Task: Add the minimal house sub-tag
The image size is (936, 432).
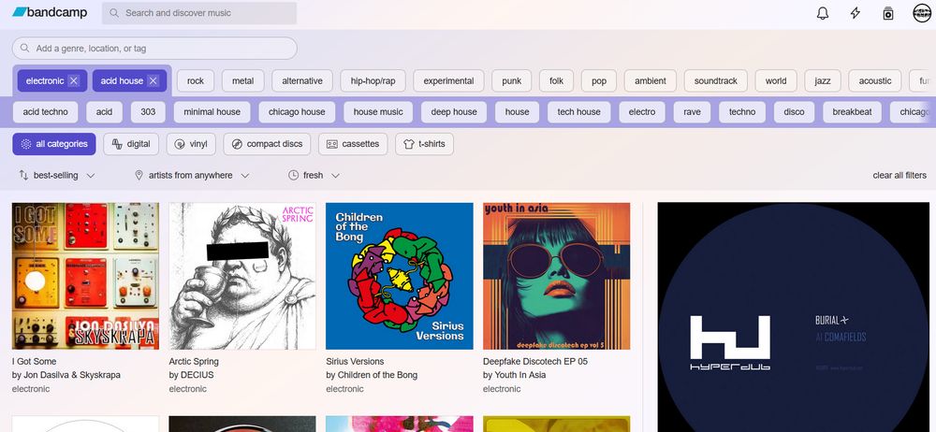Action: coord(212,111)
